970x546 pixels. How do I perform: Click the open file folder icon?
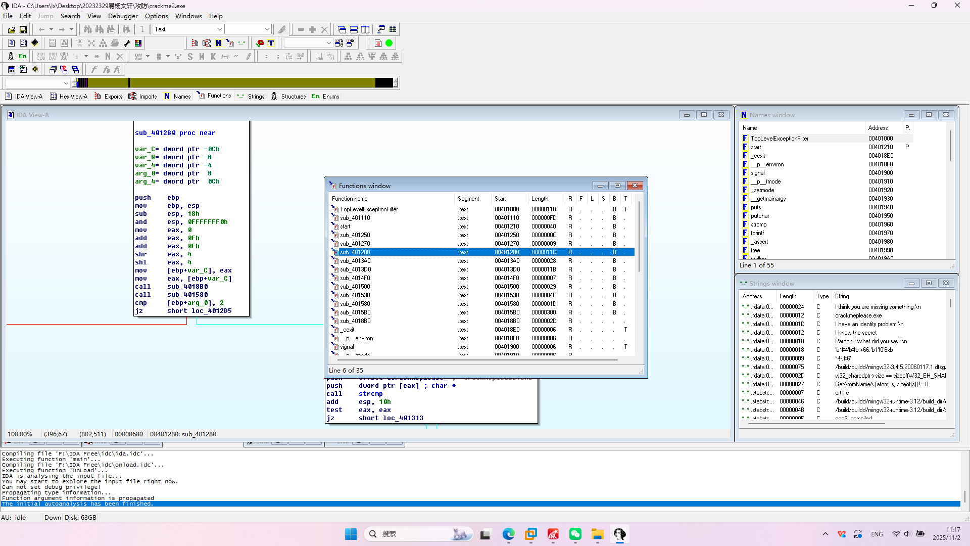click(x=11, y=30)
